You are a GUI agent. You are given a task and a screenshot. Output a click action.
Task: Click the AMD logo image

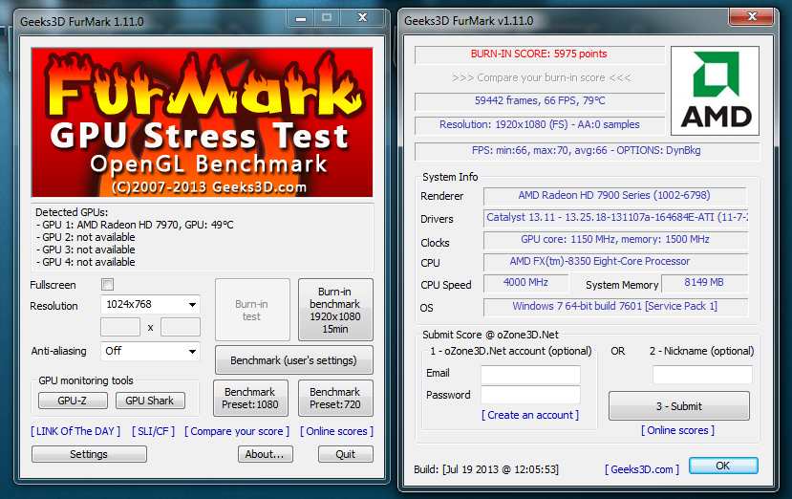tap(715, 91)
